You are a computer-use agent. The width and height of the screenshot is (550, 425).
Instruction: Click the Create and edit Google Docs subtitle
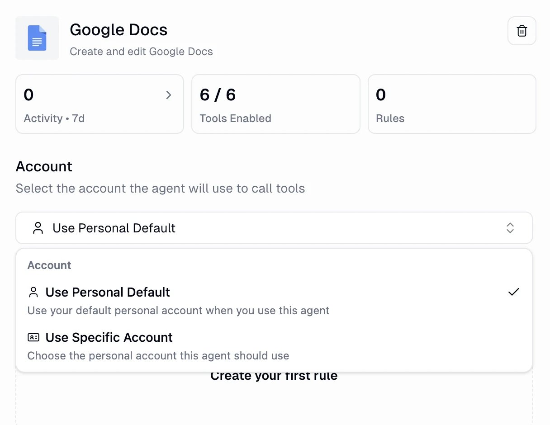[x=141, y=52]
